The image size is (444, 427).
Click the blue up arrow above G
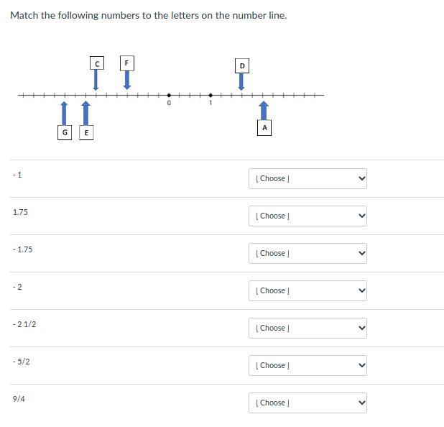65,113
